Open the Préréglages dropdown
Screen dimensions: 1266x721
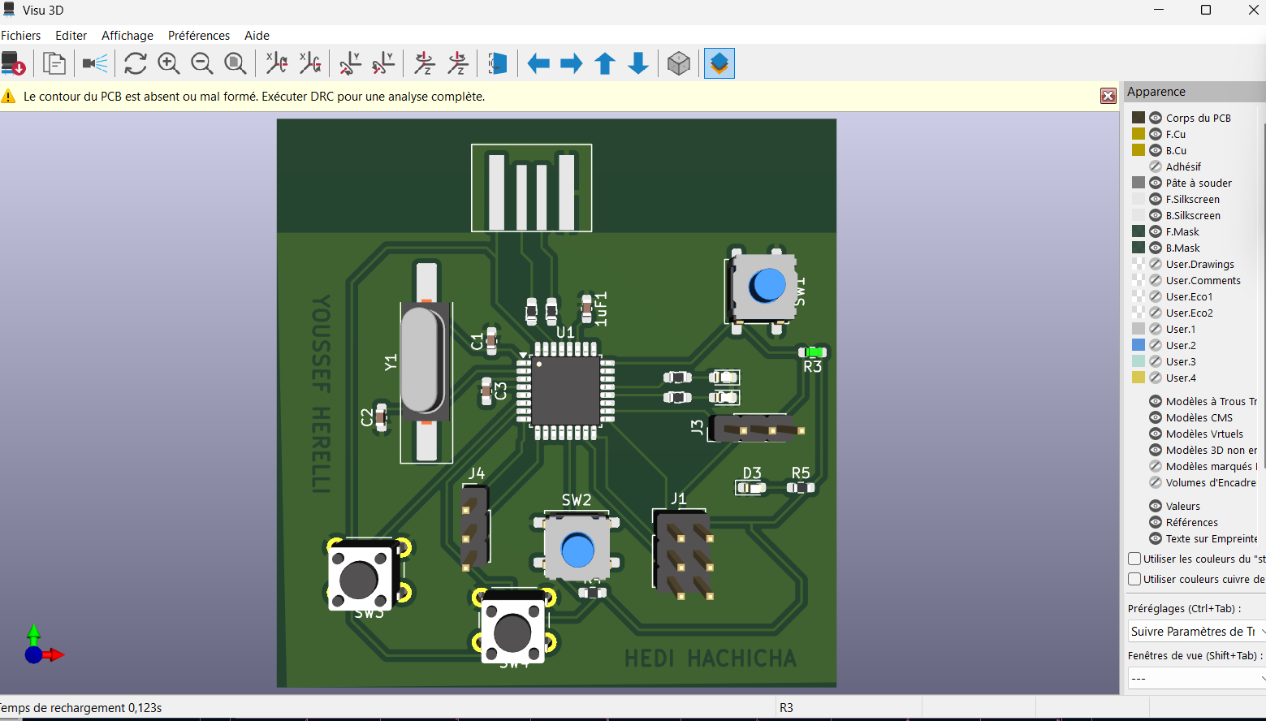(x=1195, y=631)
